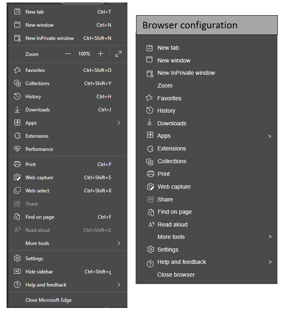Click Browser configuration title header
The height and width of the screenshot is (319, 284).
tap(207, 25)
